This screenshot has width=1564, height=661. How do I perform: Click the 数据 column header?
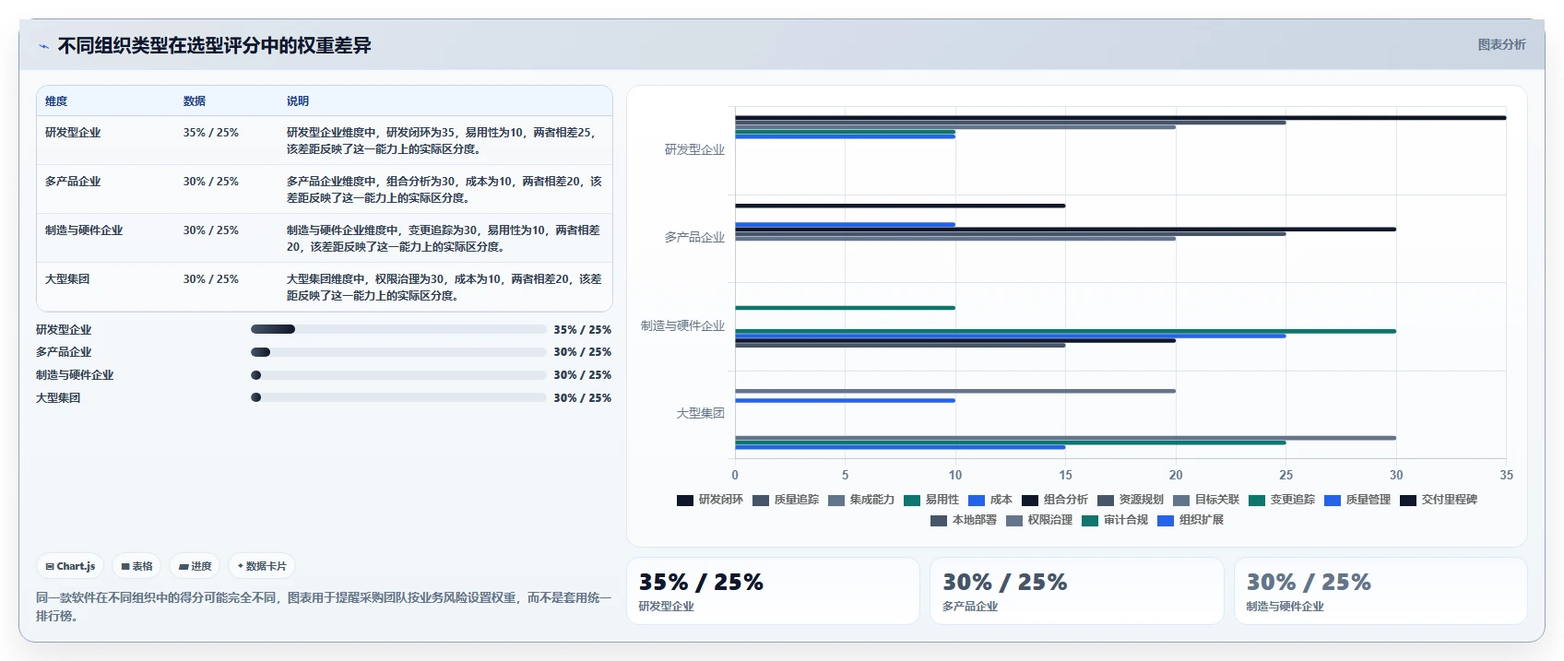tap(194, 101)
